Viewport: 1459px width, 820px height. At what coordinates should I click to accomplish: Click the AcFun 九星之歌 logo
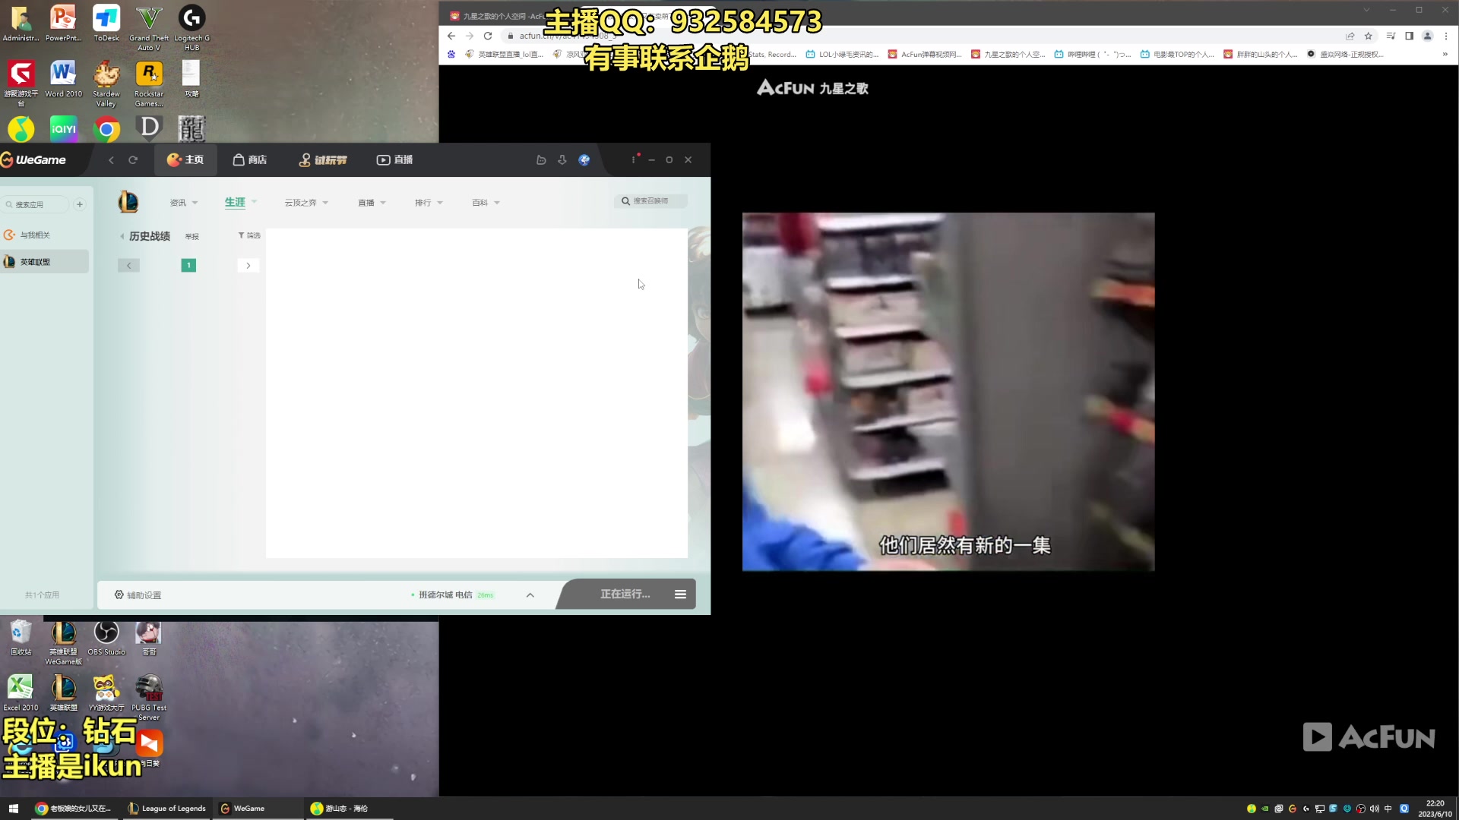(812, 88)
